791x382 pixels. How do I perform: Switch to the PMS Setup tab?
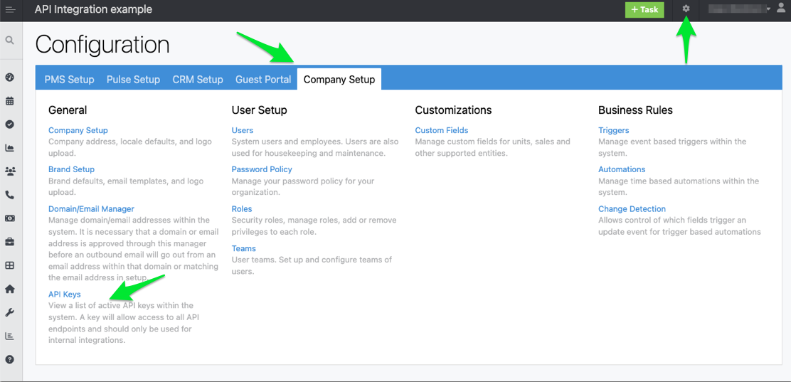pyautogui.click(x=69, y=80)
